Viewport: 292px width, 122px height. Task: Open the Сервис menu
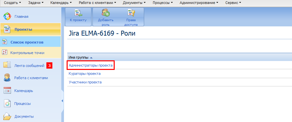233,3
